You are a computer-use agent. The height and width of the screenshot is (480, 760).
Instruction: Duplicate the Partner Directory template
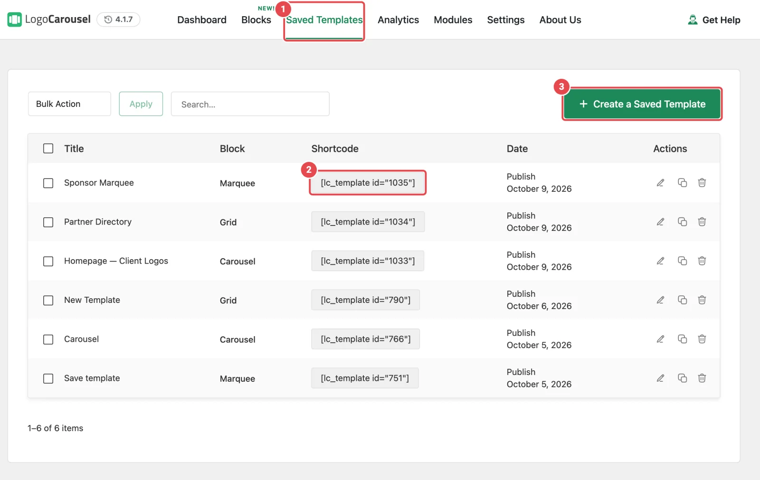tap(682, 222)
